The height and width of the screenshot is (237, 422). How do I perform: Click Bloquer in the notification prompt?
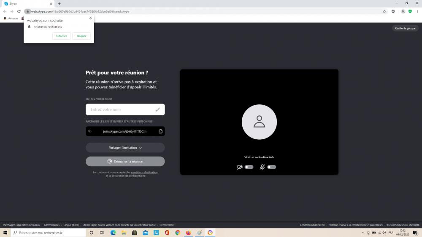point(81,36)
